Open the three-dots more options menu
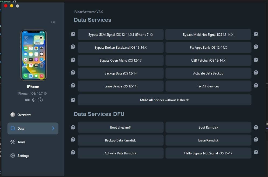 pyautogui.click(x=53, y=22)
